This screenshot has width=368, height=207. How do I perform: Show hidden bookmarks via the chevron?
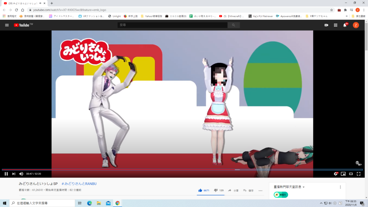pyautogui.click(x=347, y=16)
